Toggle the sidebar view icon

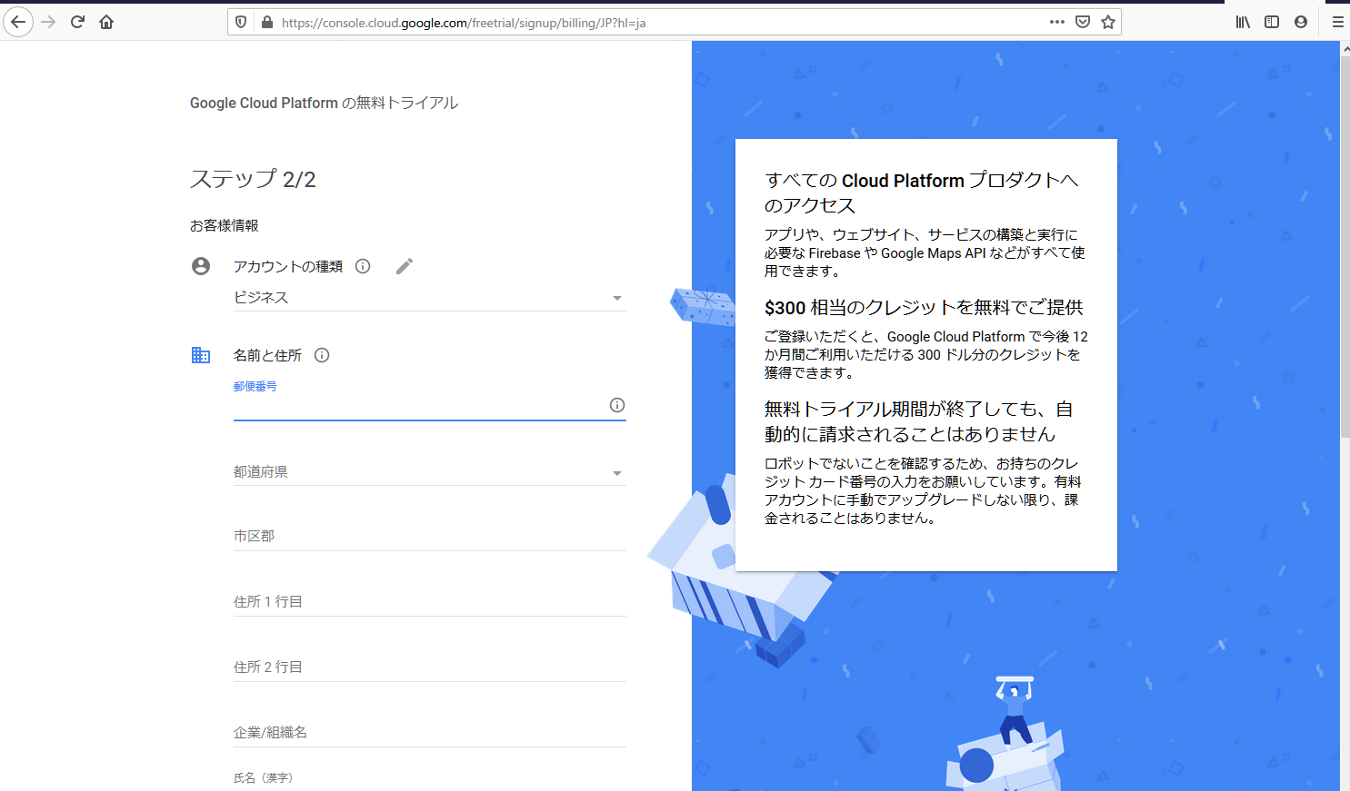[x=1272, y=22]
